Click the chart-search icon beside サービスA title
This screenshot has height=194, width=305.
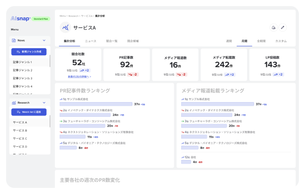click(65, 27)
